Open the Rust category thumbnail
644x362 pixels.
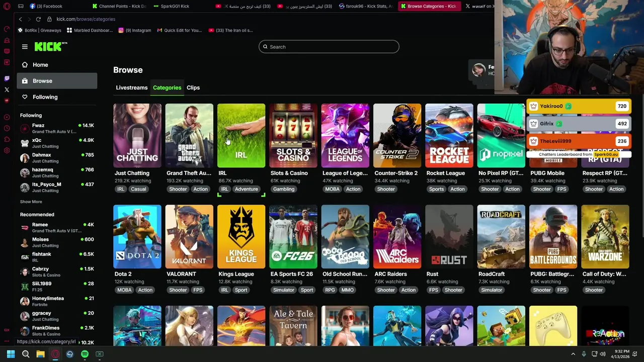point(449,237)
